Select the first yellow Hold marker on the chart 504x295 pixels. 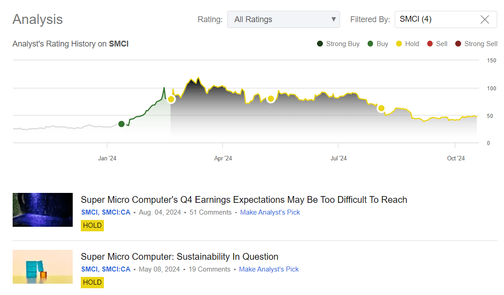pos(171,98)
